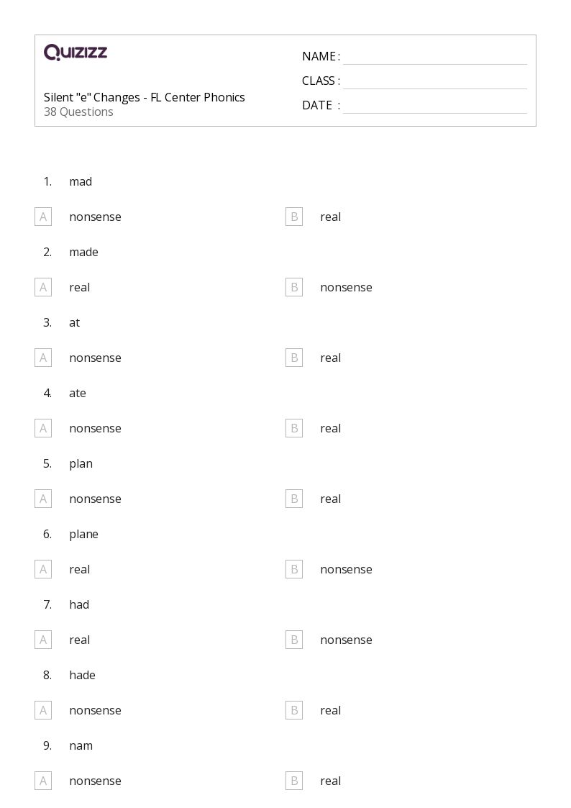Viewport: 571px width, 808px height.
Task: Check box A real for had
Action: [x=43, y=640]
